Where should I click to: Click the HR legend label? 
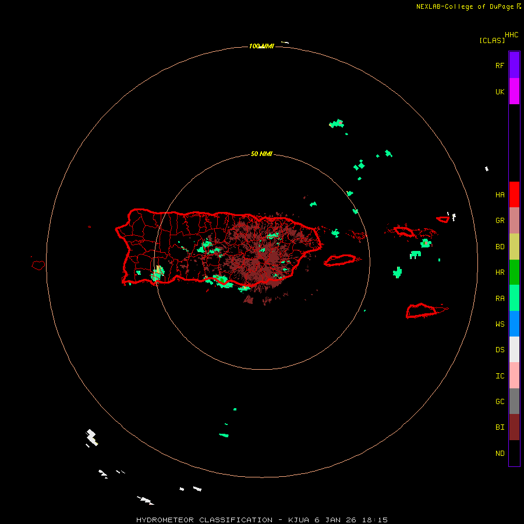pyautogui.click(x=500, y=272)
